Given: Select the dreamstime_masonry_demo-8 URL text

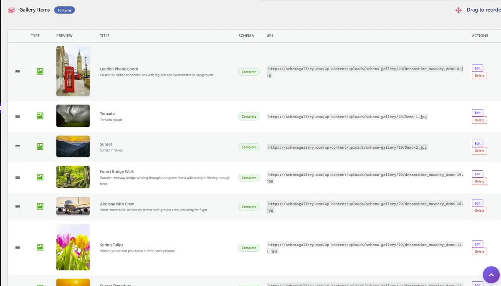Looking at the screenshot, I should click(x=365, y=72).
